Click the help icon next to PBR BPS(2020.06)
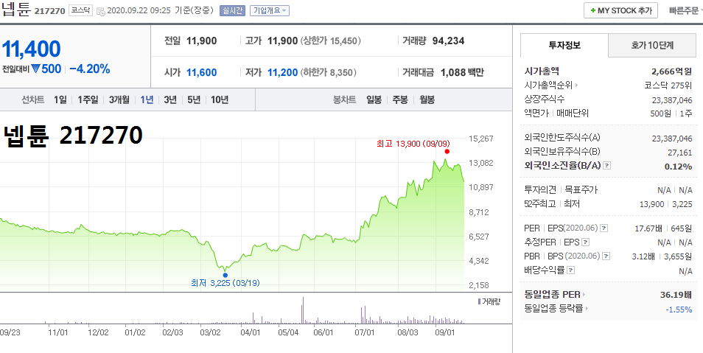703x353 pixels. pos(606,256)
